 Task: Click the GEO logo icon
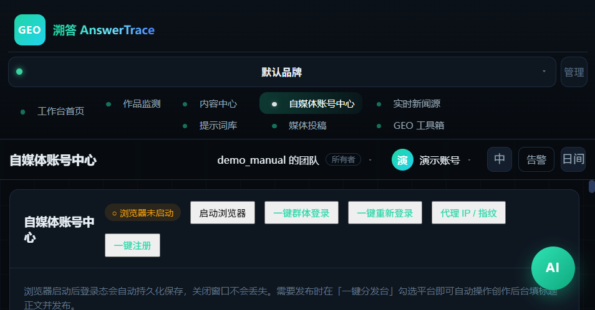pos(30,30)
